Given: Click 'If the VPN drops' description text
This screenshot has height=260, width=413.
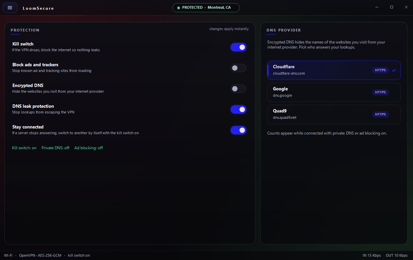Looking at the screenshot, I should (x=56, y=50).
